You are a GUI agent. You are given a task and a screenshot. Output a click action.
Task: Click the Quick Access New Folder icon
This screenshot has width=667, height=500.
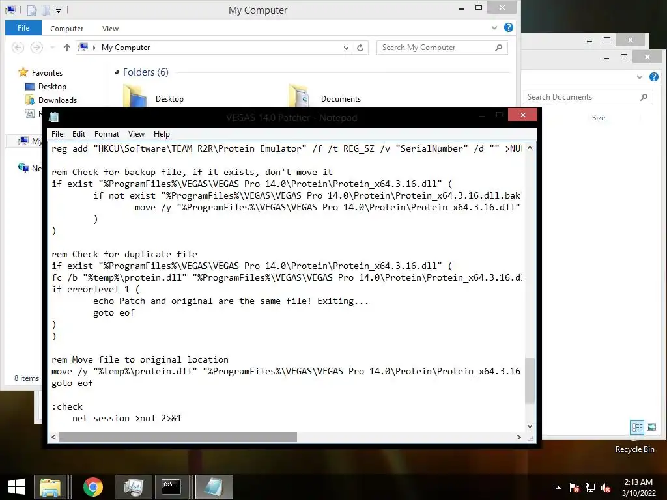click(46, 10)
